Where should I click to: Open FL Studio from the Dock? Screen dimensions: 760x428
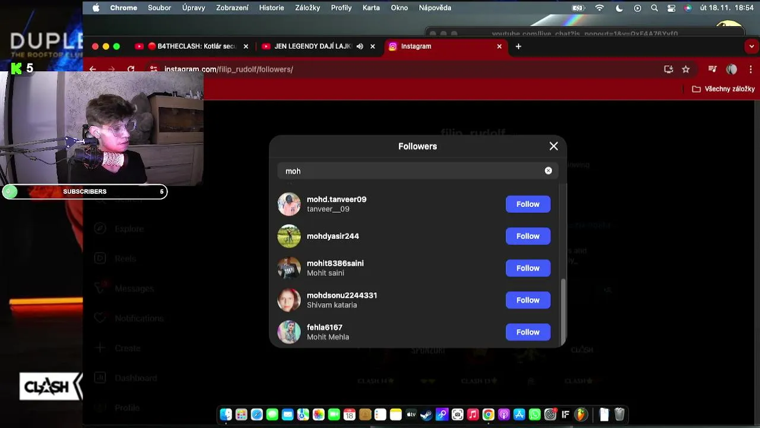click(x=581, y=414)
